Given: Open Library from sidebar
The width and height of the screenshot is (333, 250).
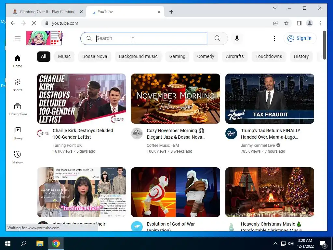Looking at the screenshot, I should coord(18,133).
